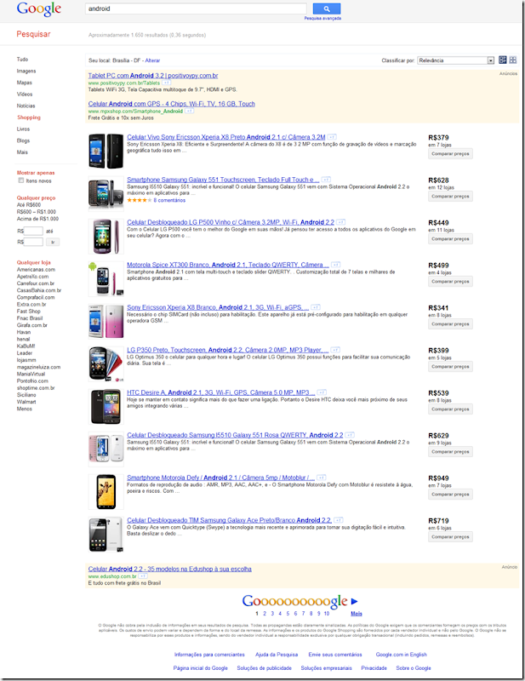Select Tudo in the left menu
The width and height of the screenshot is (525, 681).
[22, 60]
